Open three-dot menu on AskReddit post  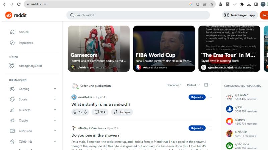coord(210,97)
